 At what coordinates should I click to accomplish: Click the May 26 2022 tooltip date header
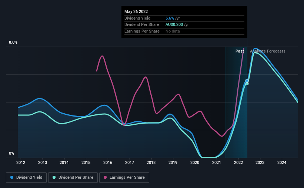point(136,11)
